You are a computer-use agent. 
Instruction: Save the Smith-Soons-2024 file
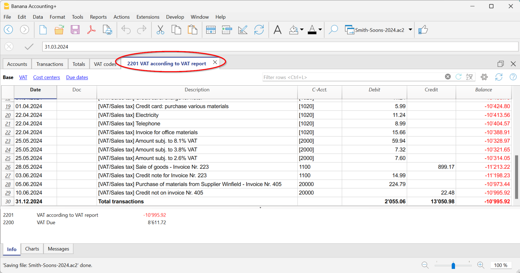(x=75, y=30)
